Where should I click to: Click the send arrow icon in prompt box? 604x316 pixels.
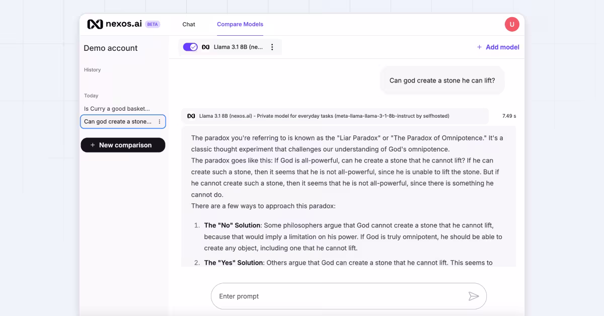point(473,296)
